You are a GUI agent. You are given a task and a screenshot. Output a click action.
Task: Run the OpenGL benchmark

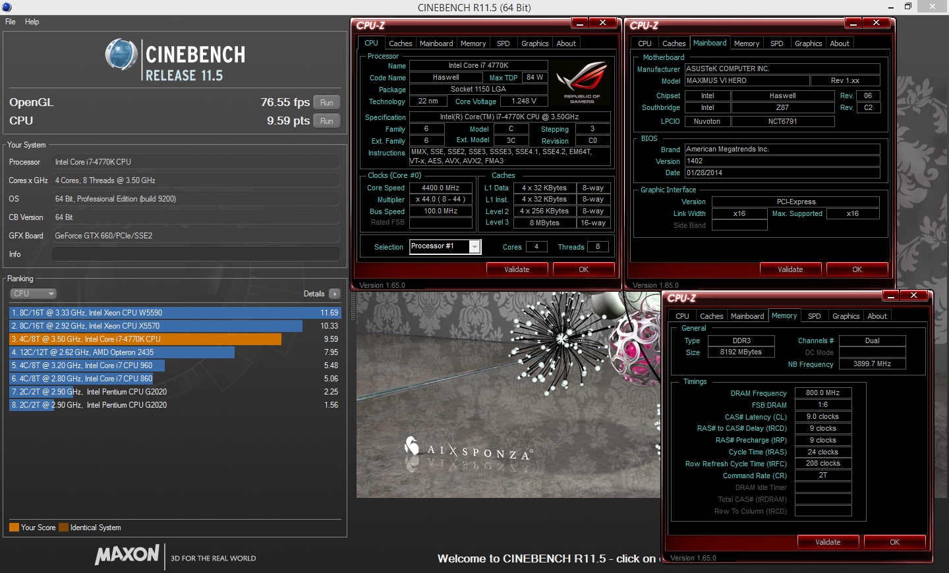(327, 103)
